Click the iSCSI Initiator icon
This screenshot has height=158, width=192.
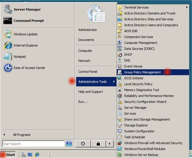tap(119, 78)
